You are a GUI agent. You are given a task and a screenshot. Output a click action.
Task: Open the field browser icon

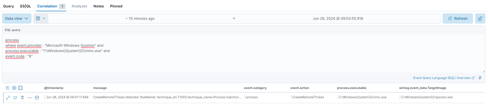7,88
